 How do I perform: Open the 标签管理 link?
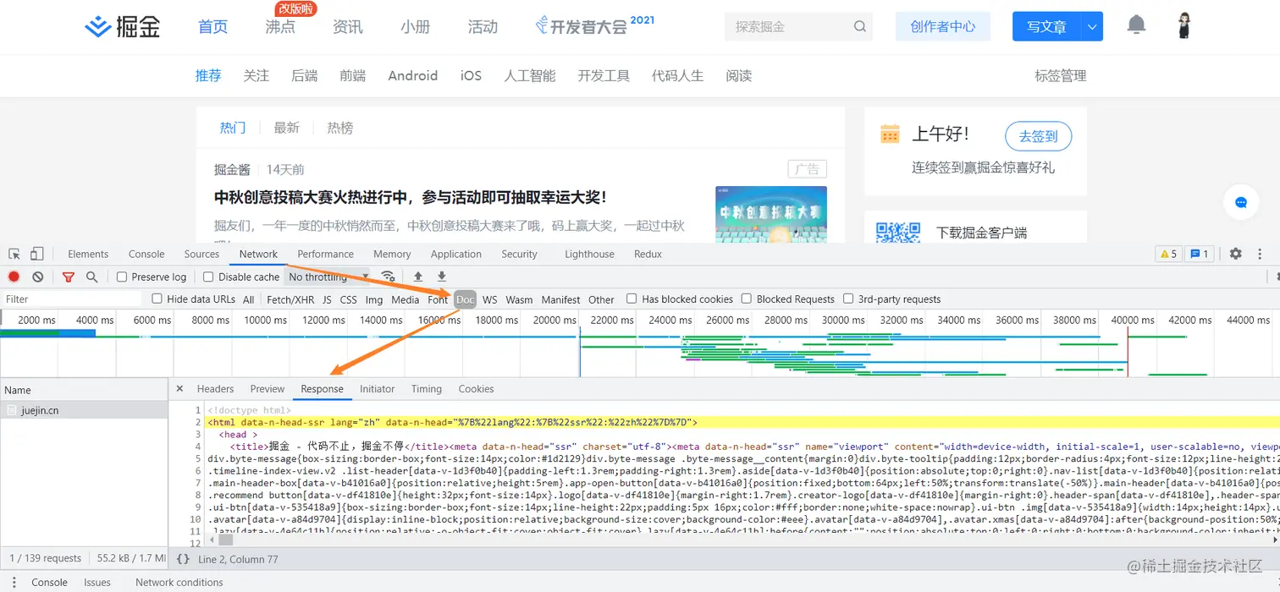pyautogui.click(x=1060, y=75)
